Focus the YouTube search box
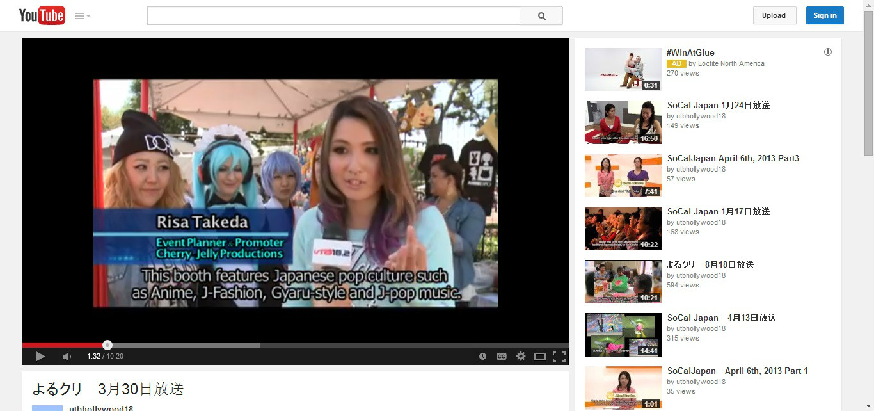 pos(334,16)
